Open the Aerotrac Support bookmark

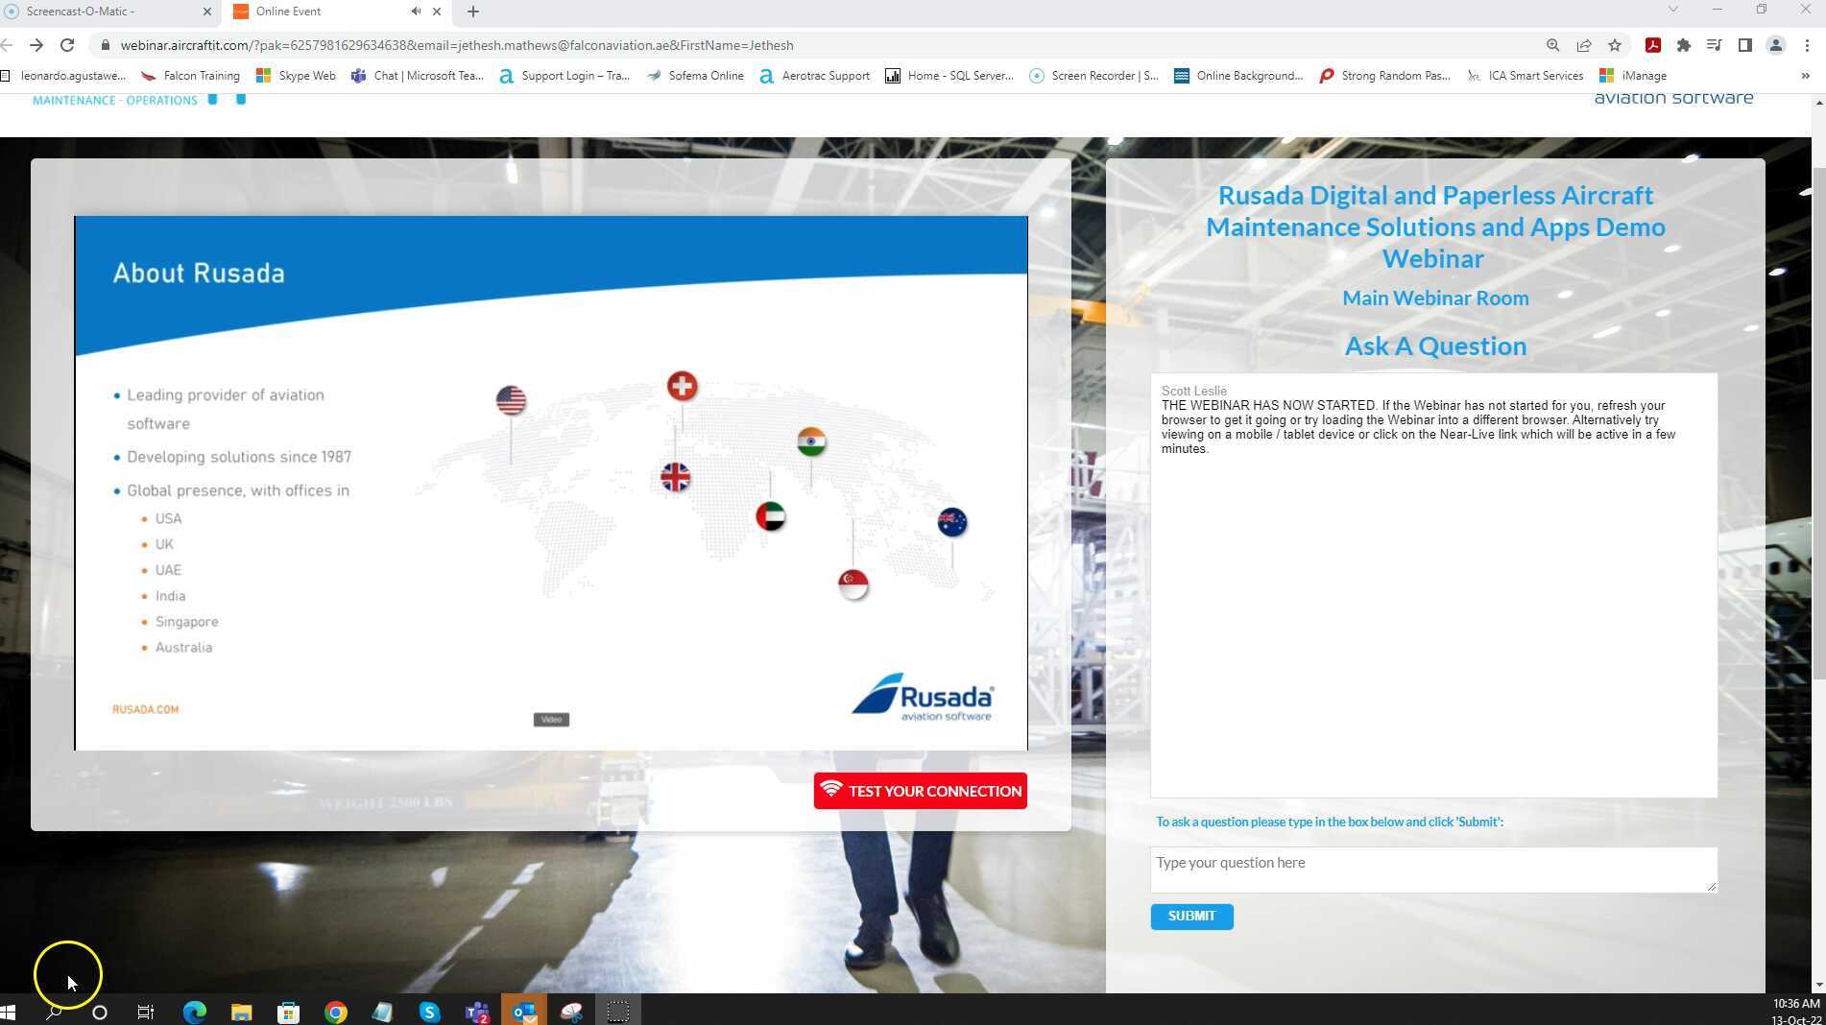[x=813, y=76]
